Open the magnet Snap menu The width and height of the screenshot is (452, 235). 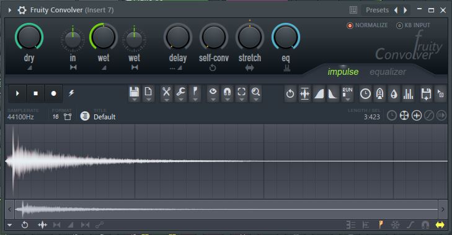click(x=227, y=93)
